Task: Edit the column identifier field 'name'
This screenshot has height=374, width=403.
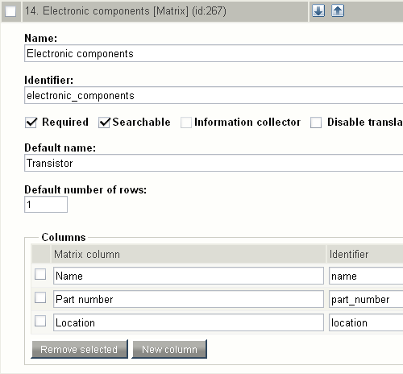Action: coord(366,276)
